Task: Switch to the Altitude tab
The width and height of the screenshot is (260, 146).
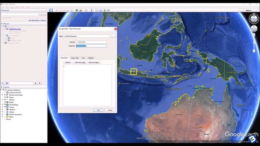Action: (91, 58)
